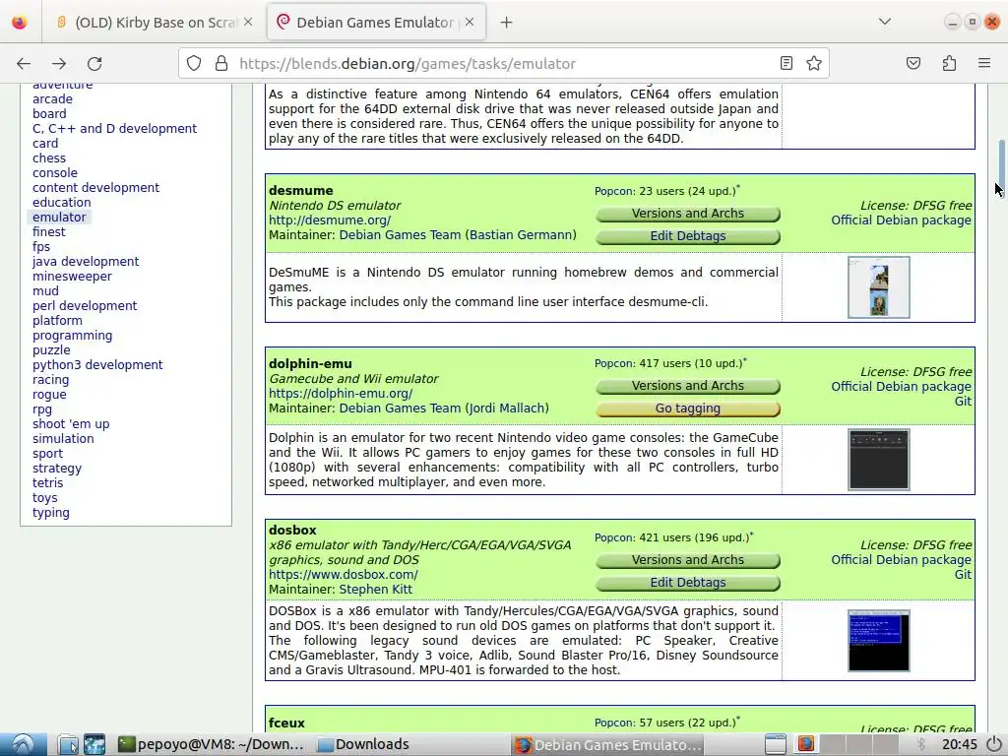
Task: Select the emulator sidebar entry
Action: coord(59,218)
